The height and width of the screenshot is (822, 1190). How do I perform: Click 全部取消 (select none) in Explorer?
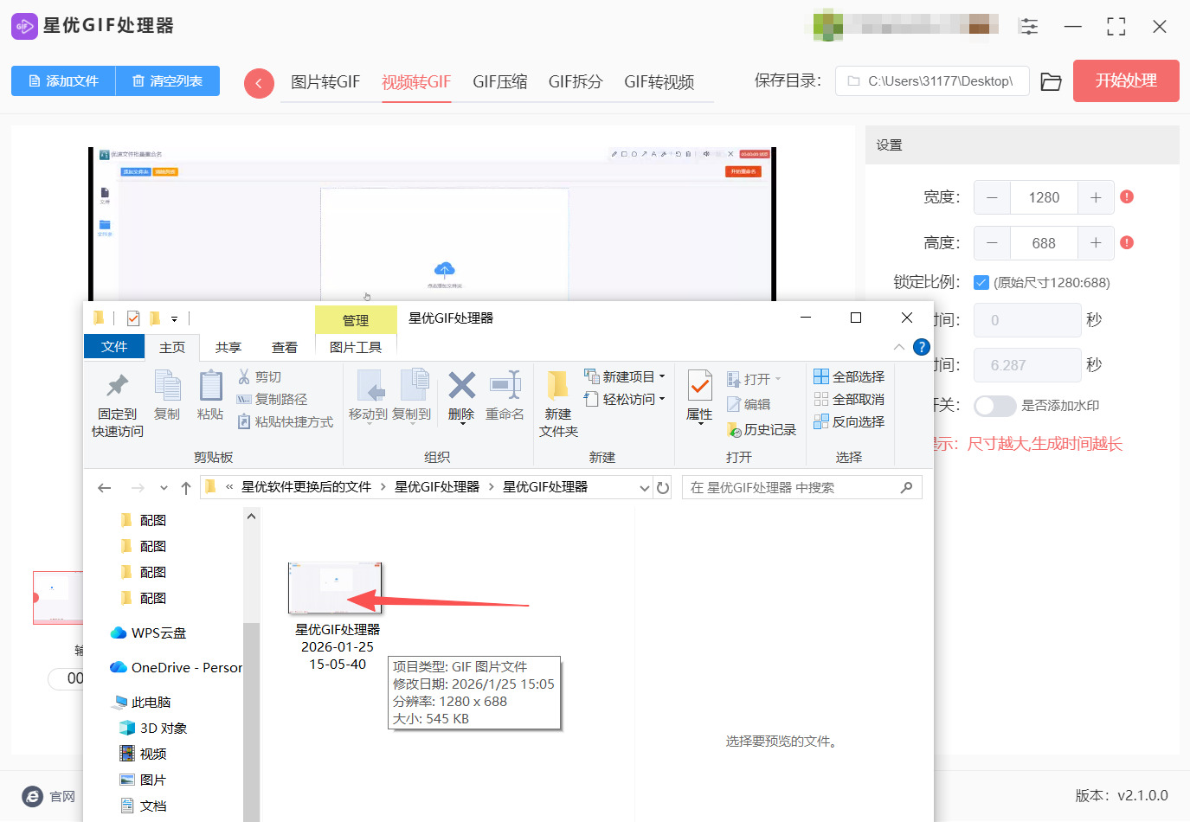click(x=849, y=400)
